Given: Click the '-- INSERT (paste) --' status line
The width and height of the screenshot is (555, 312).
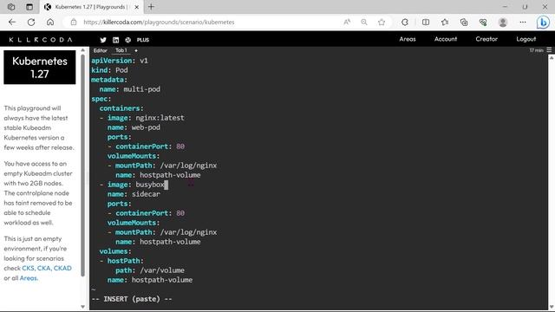Looking at the screenshot, I should click(132, 299).
